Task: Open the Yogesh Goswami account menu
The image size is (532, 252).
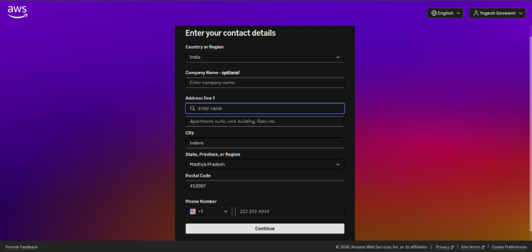Action: (x=497, y=13)
